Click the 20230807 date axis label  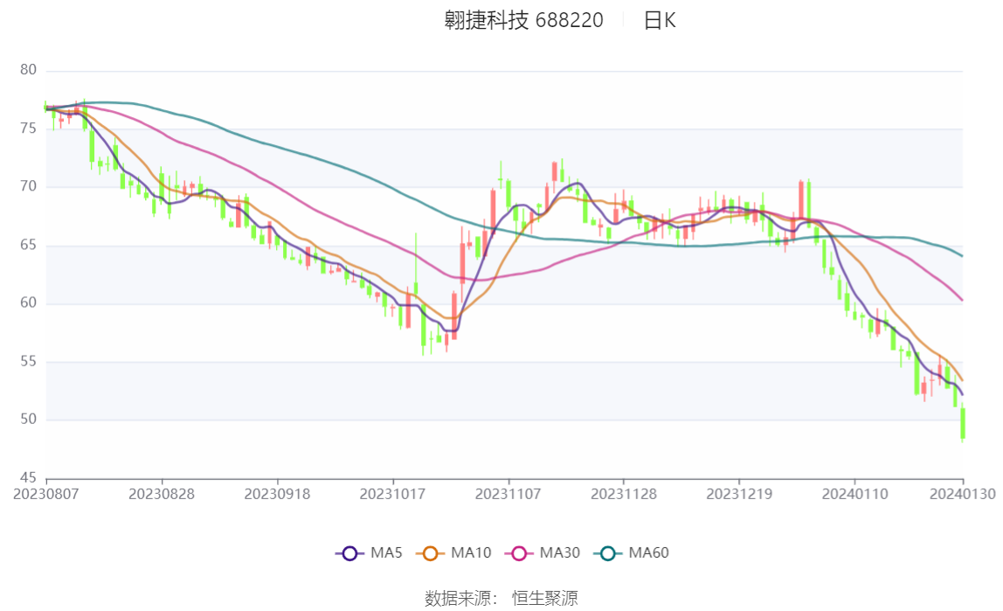coord(46,494)
